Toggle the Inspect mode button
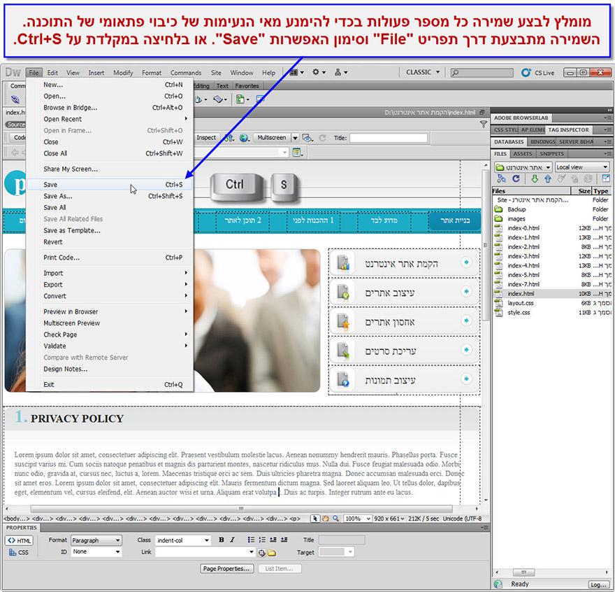Screen dimensions: 615x592 (x=206, y=137)
